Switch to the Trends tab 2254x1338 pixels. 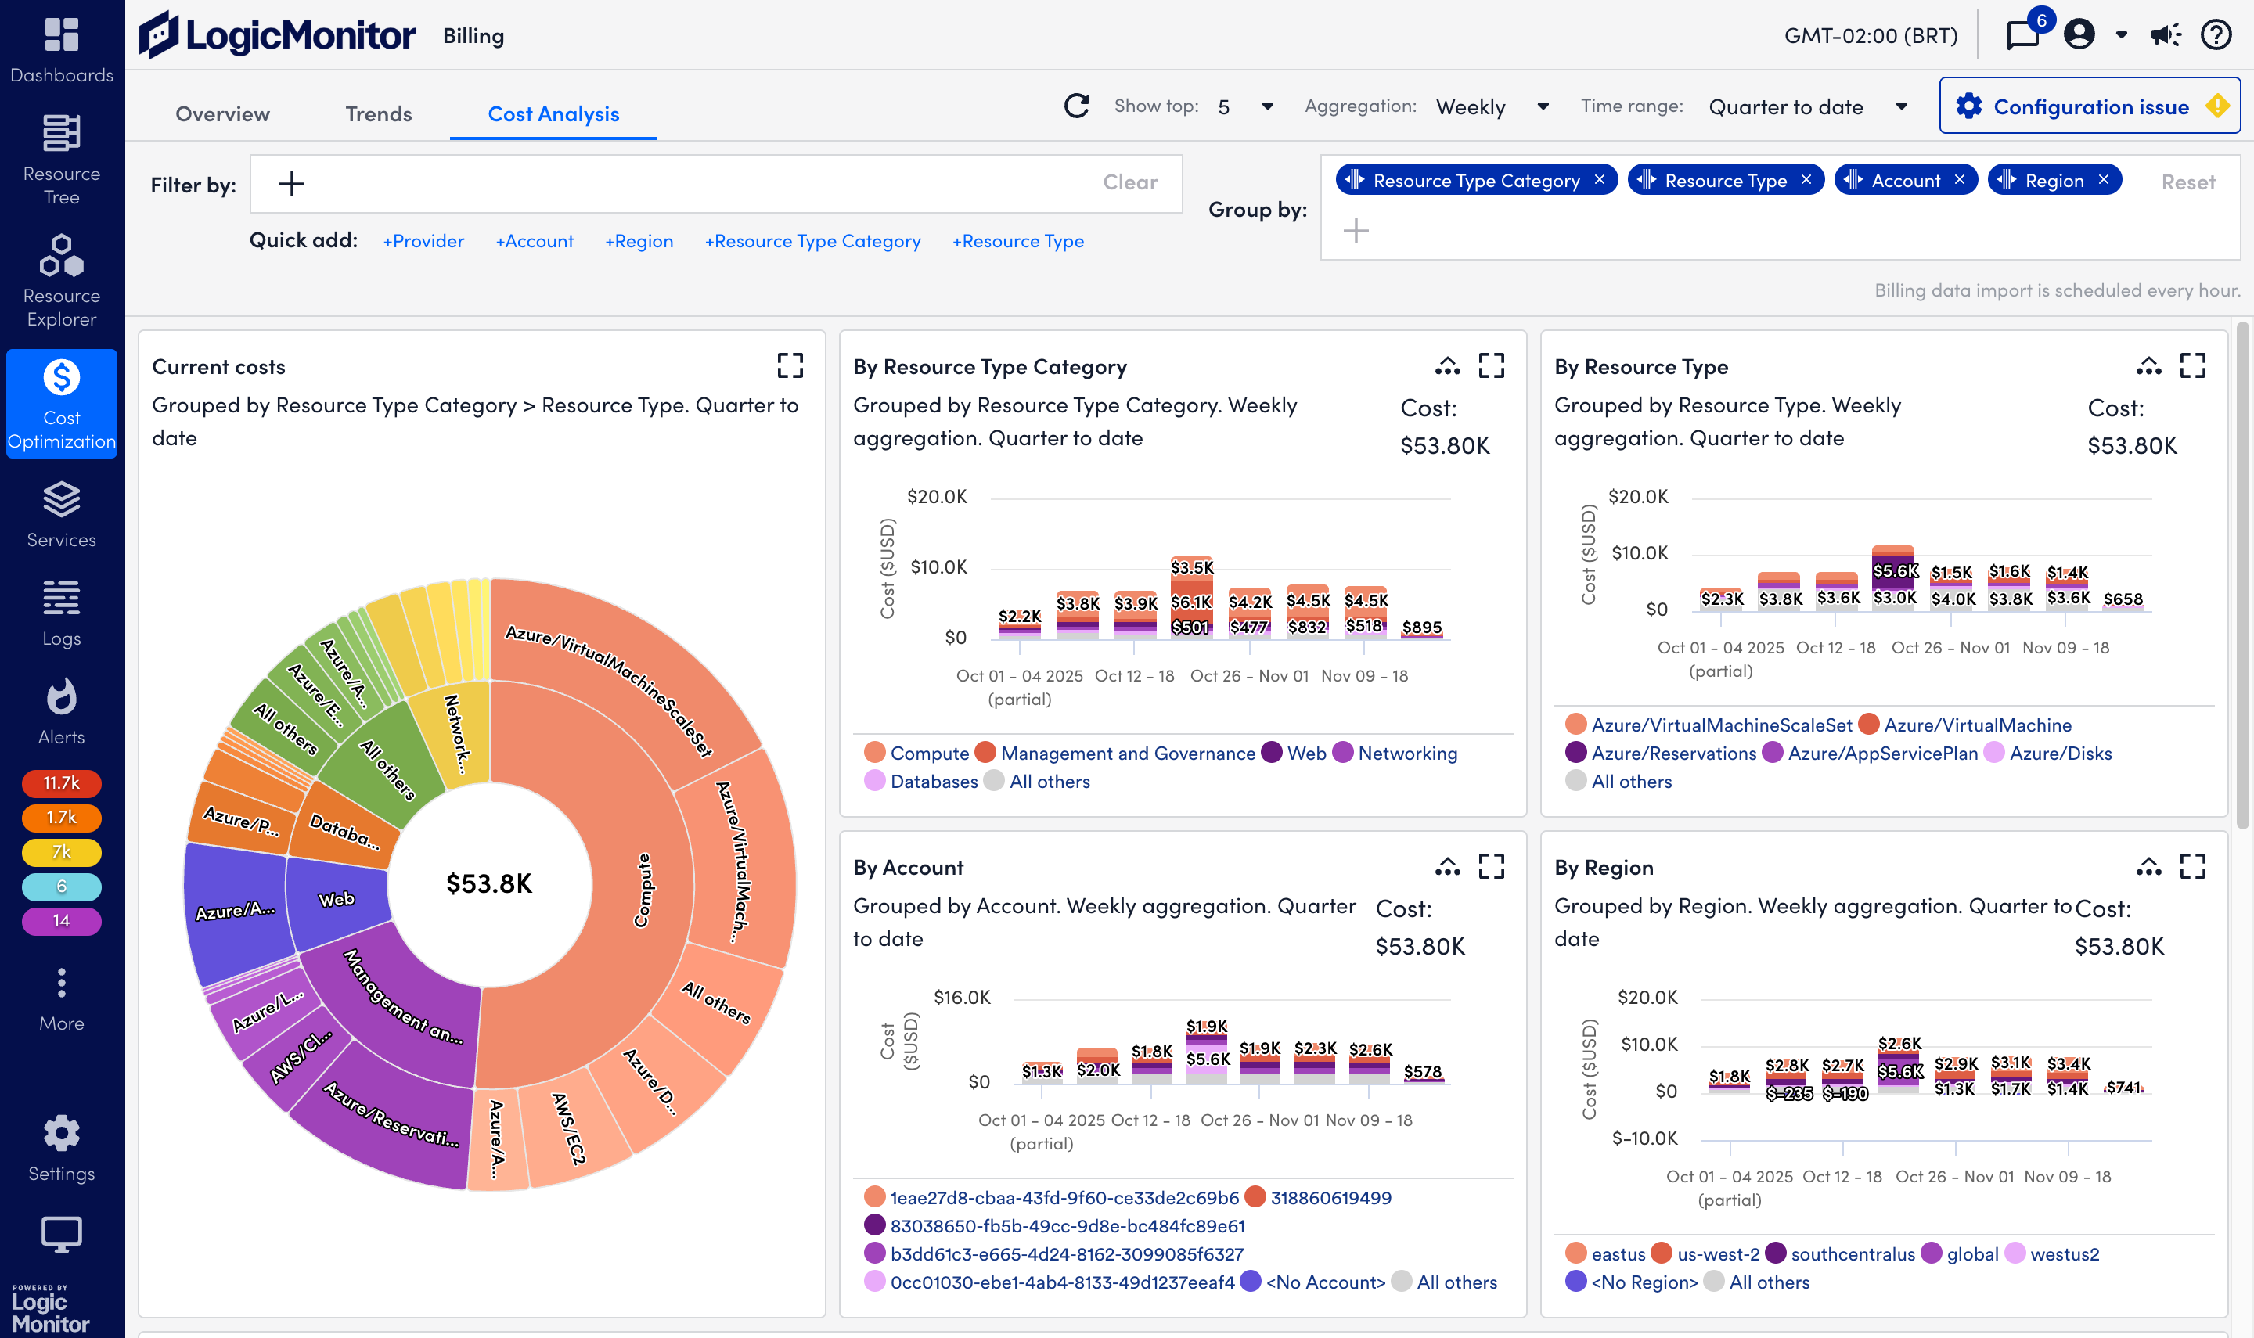pos(379,113)
